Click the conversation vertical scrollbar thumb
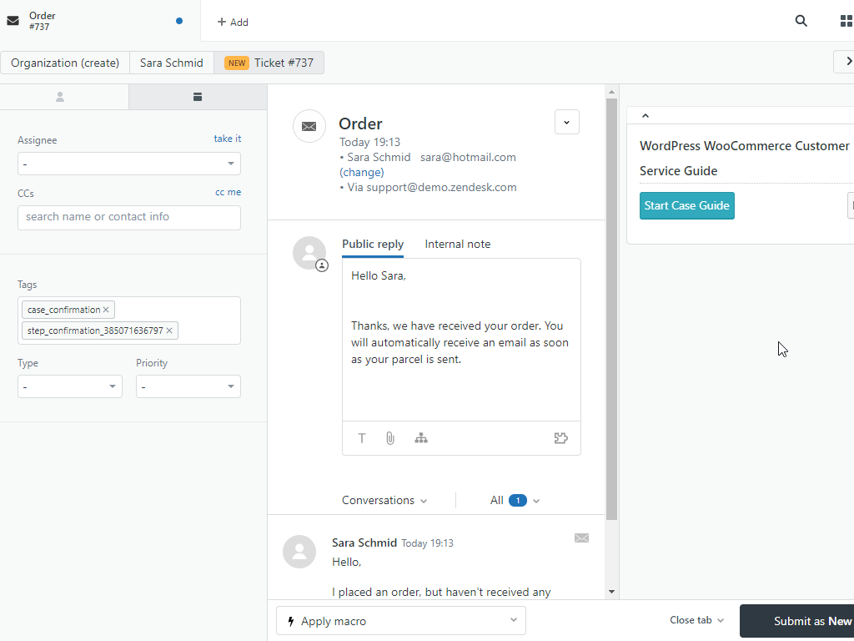The height and width of the screenshot is (641, 854). click(x=611, y=309)
